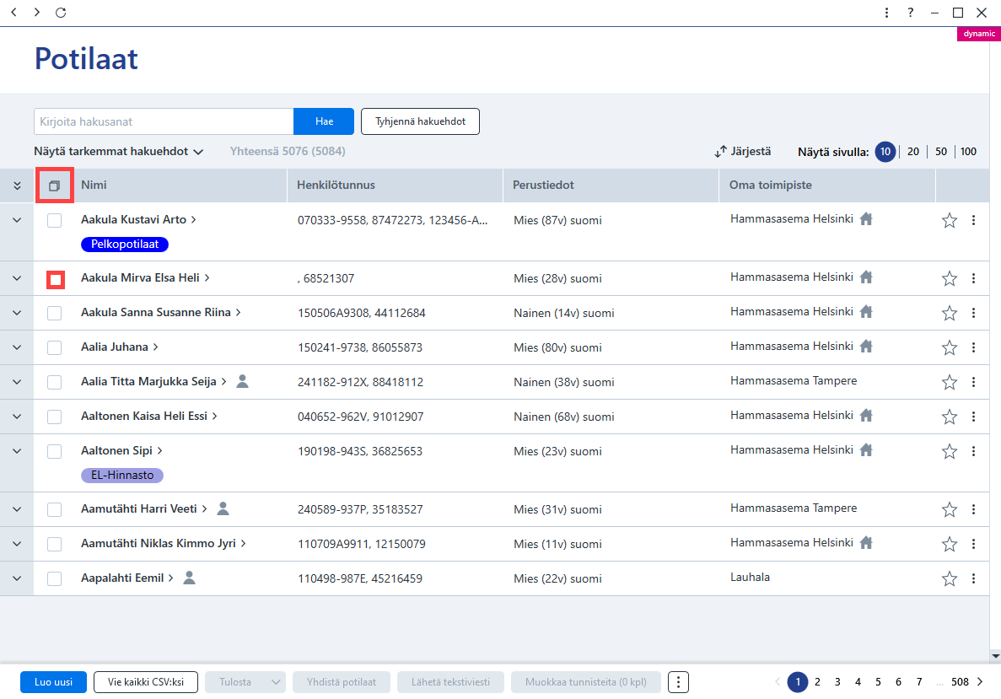Expand row of Aamutähti Niklas Kimmo Jyri
The width and height of the screenshot is (1001, 699).
pyautogui.click(x=17, y=544)
